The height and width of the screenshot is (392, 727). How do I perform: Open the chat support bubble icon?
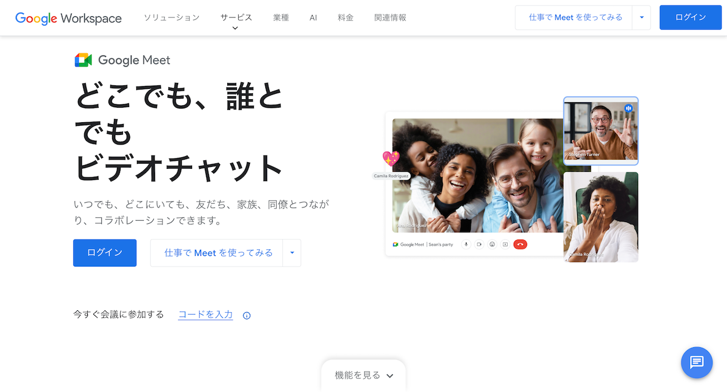697,362
